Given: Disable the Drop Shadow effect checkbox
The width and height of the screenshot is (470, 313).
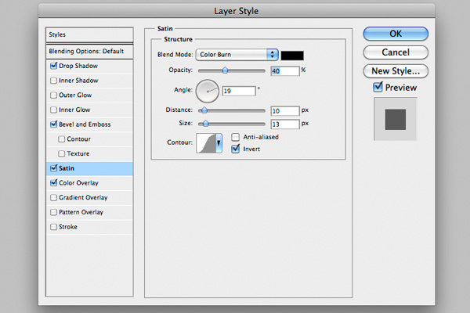Looking at the screenshot, I should point(53,66).
